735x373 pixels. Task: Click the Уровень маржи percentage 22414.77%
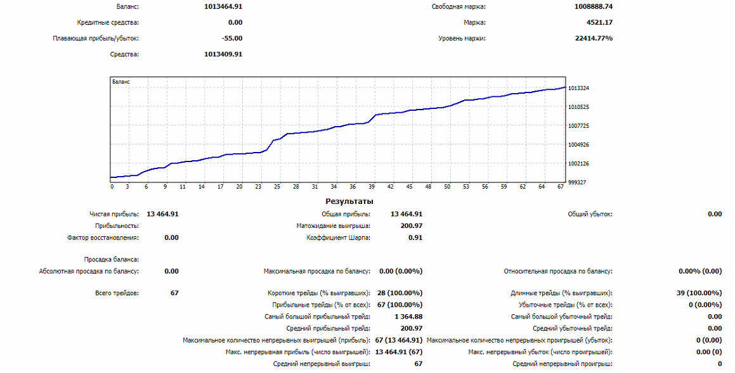pos(594,39)
